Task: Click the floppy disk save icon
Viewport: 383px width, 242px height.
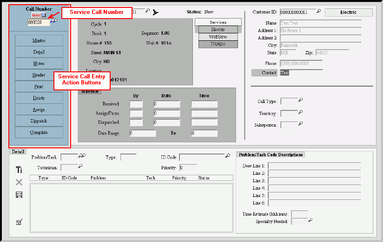Action: point(19,195)
